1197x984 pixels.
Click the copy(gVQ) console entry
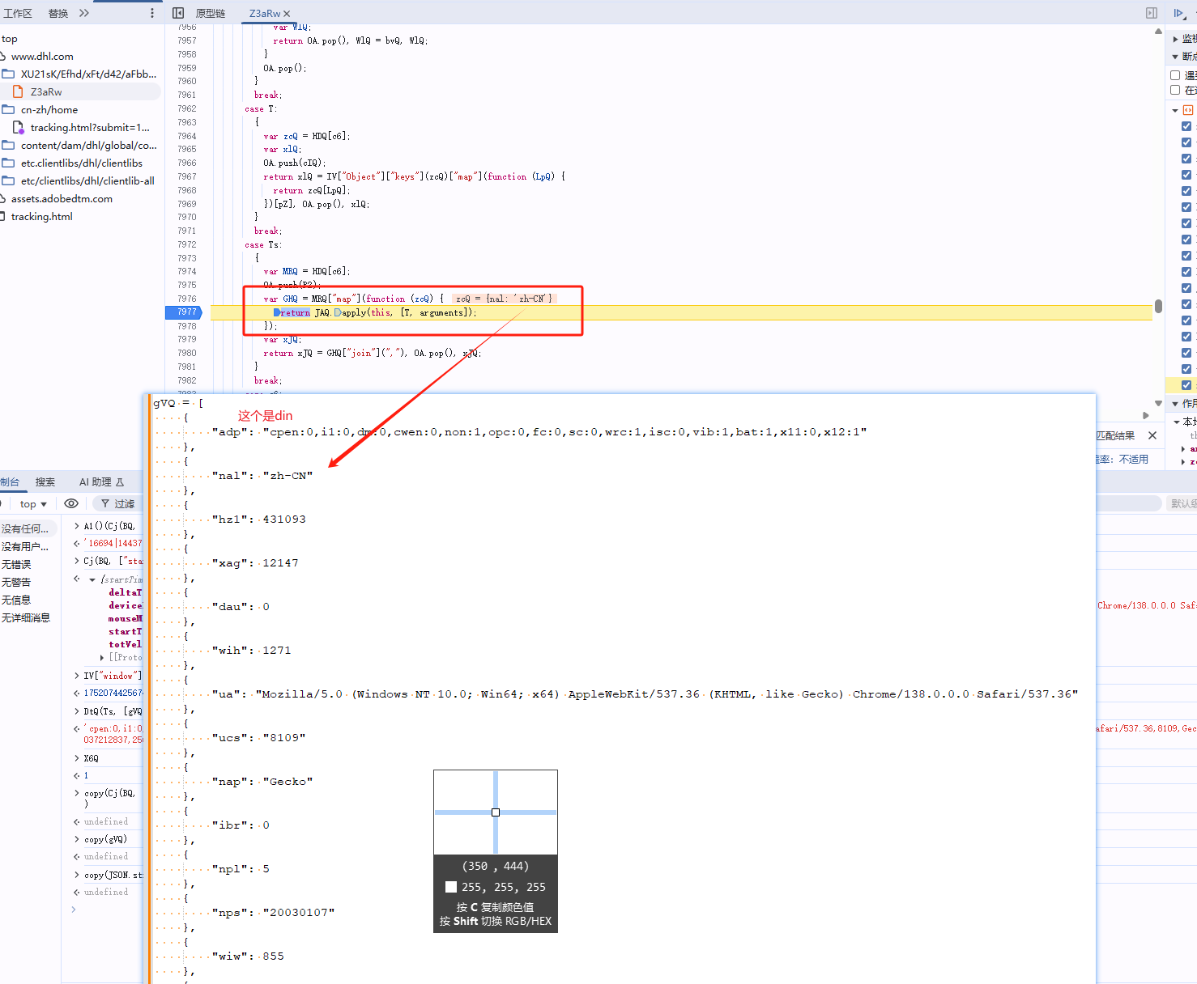(105, 839)
